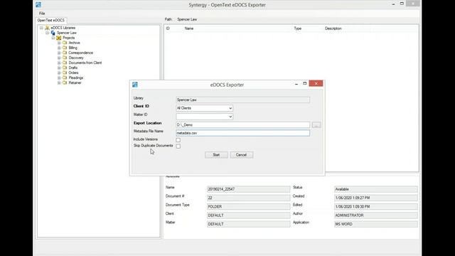Click the Archive folder icon

(x=65, y=43)
